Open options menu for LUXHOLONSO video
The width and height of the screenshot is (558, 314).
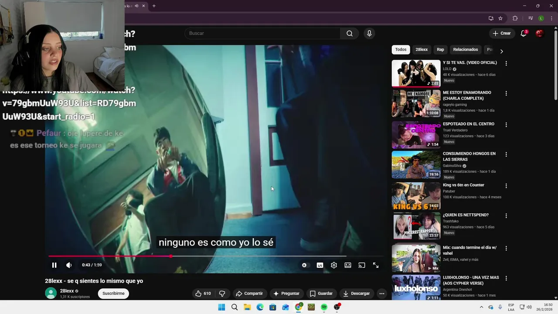[x=506, y=278]
